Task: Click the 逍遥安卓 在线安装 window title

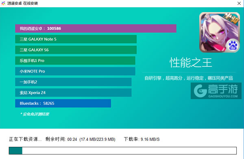Action: (22, 3)
